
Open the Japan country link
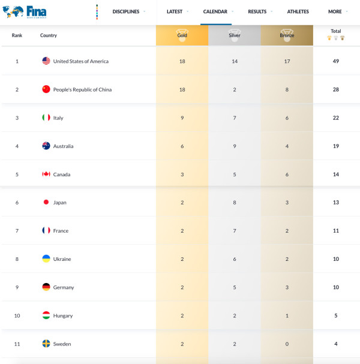tap(59, 203)
